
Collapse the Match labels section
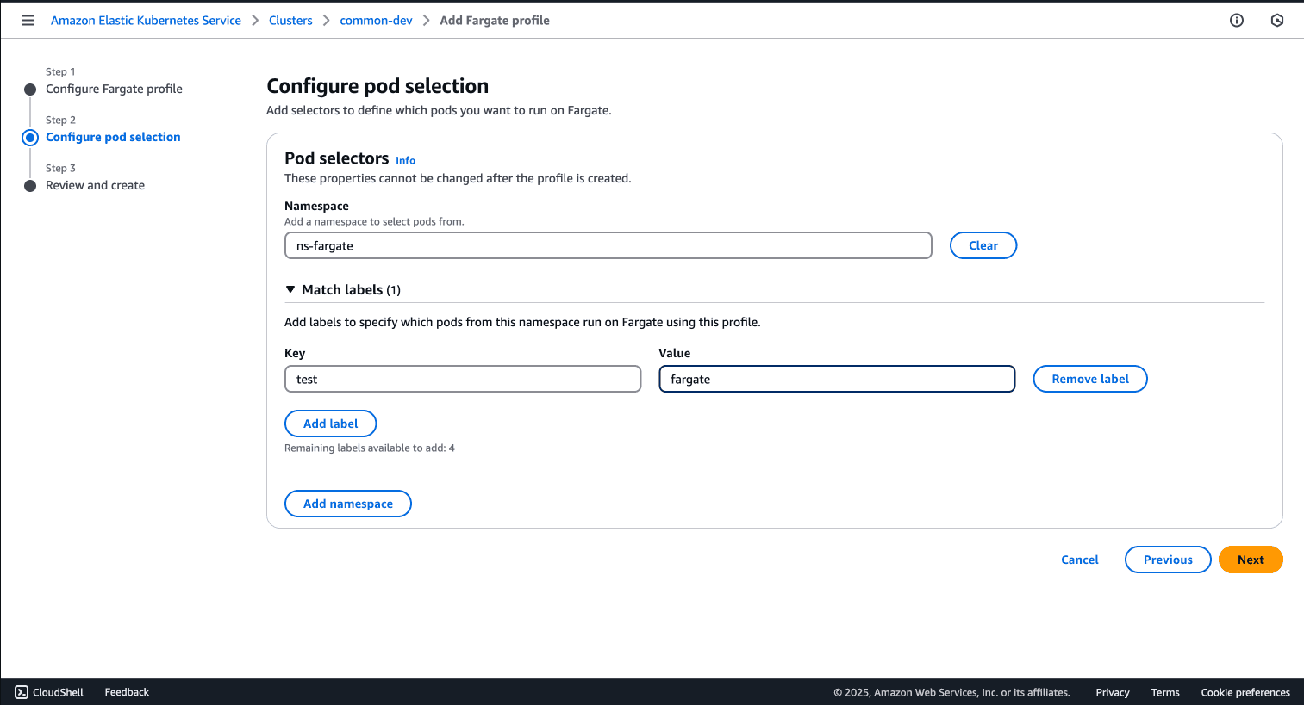click(x=290, y=290)
